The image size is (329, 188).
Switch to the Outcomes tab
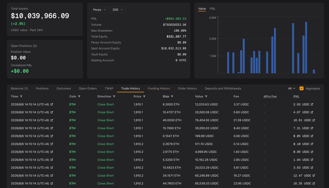[64, 88]
